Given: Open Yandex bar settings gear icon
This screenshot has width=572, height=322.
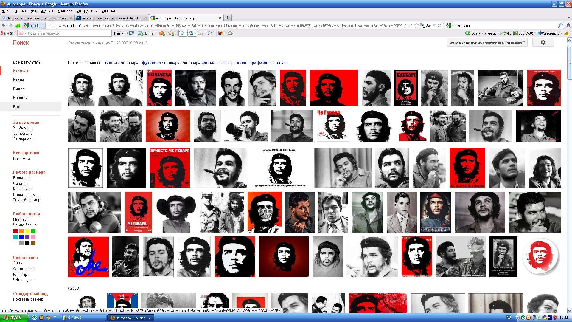Looking at the screenshot, I should pyautogui.click(x=230, y=33).
